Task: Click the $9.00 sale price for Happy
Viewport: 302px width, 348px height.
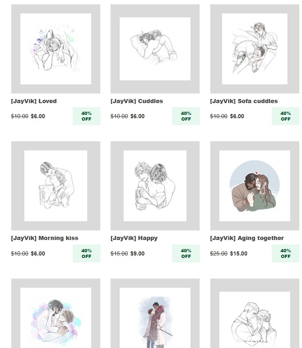Action: pyautogui.click(x=138, y=253)
